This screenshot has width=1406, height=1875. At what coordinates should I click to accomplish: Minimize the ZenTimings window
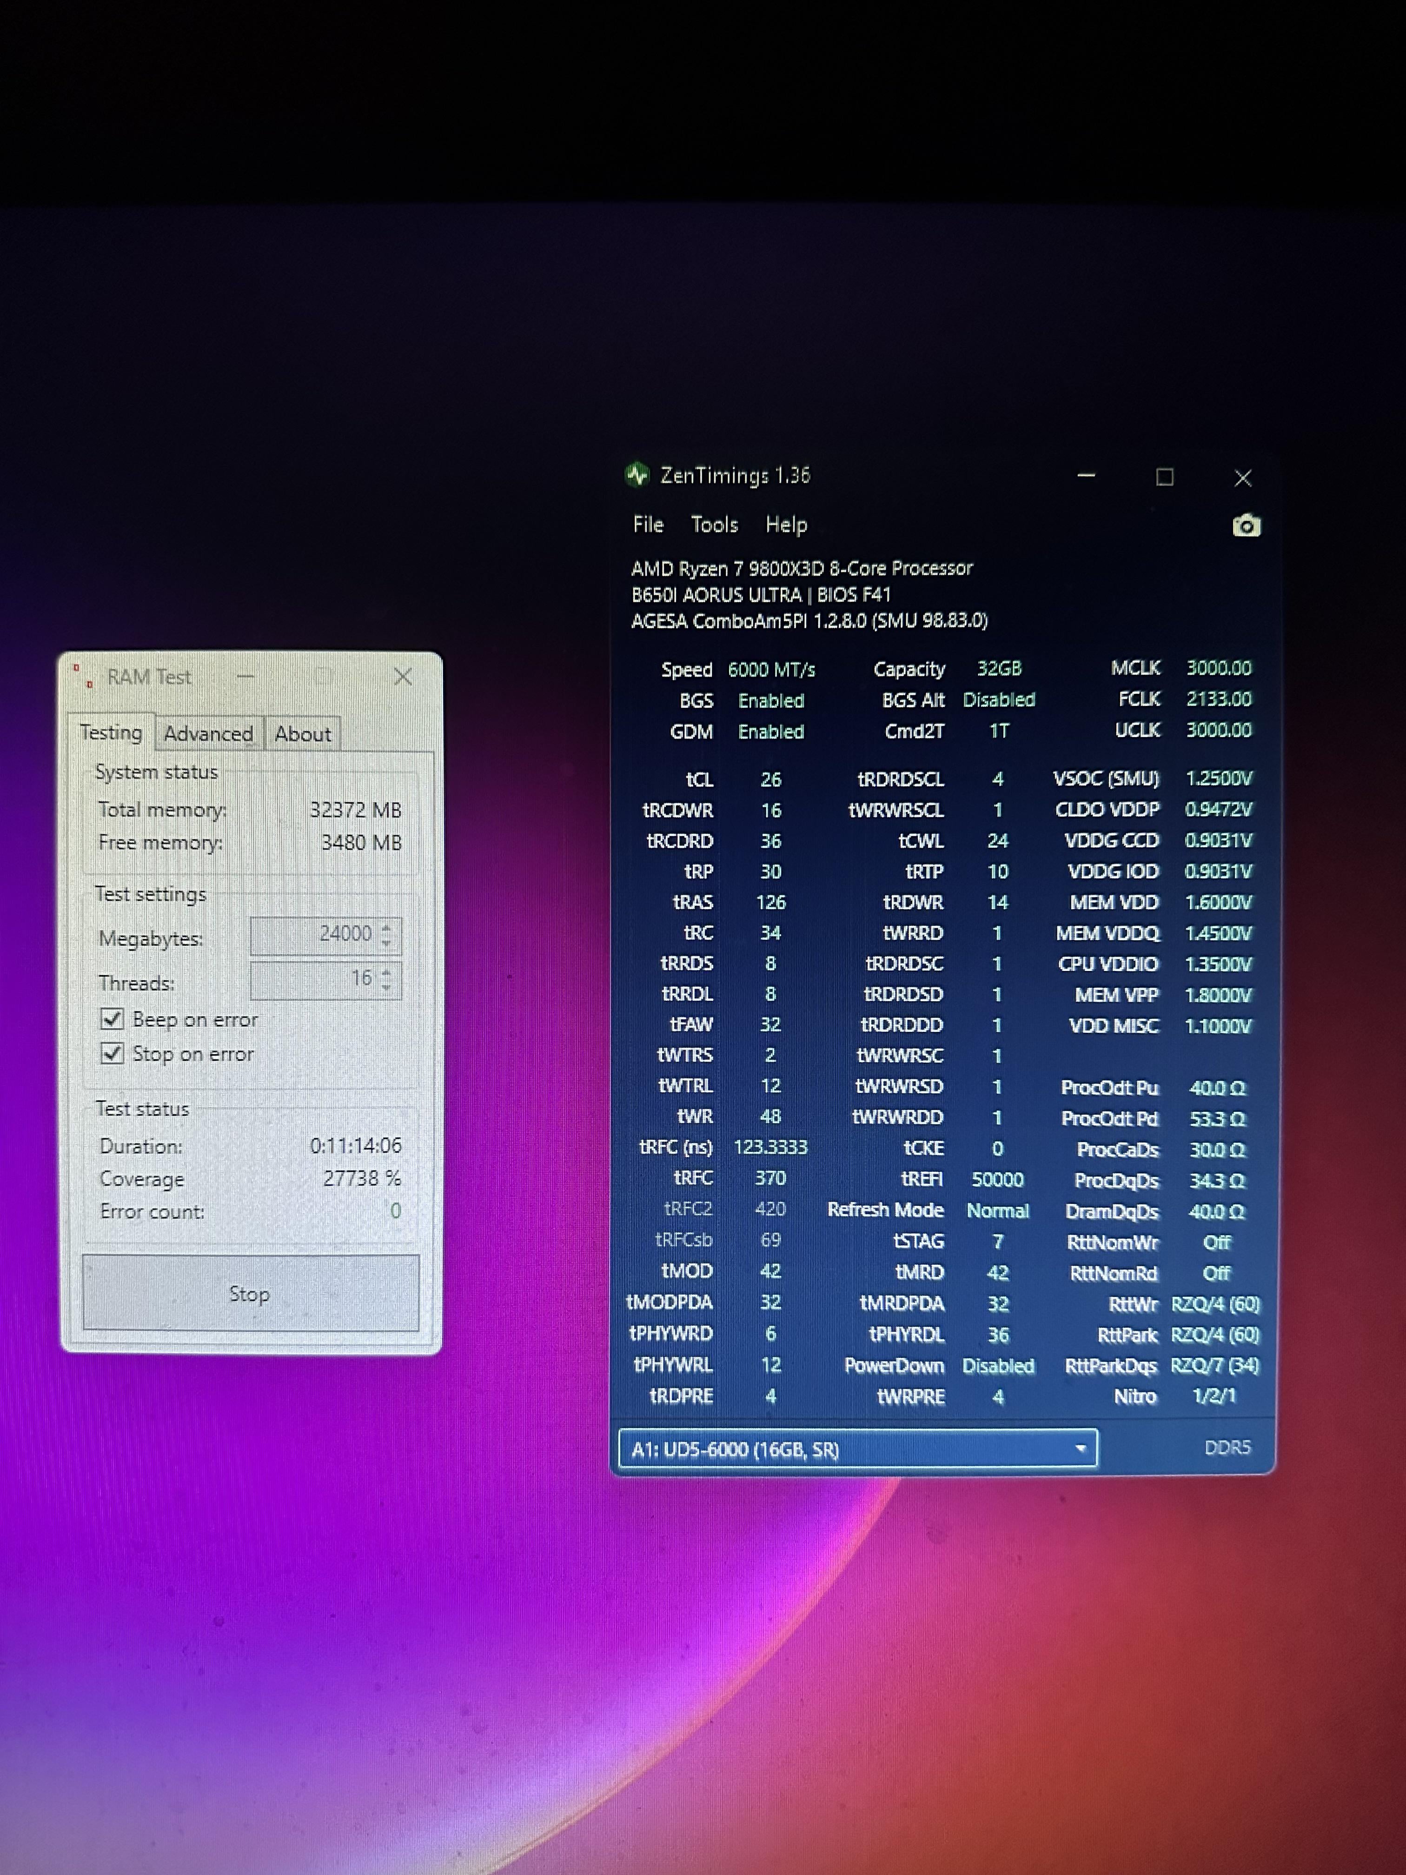click(1086, 476)
